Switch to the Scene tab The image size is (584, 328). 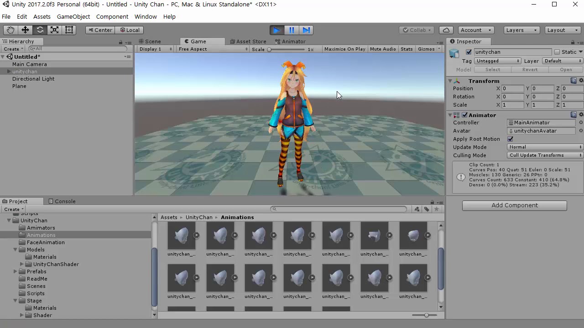click(150, 41)
